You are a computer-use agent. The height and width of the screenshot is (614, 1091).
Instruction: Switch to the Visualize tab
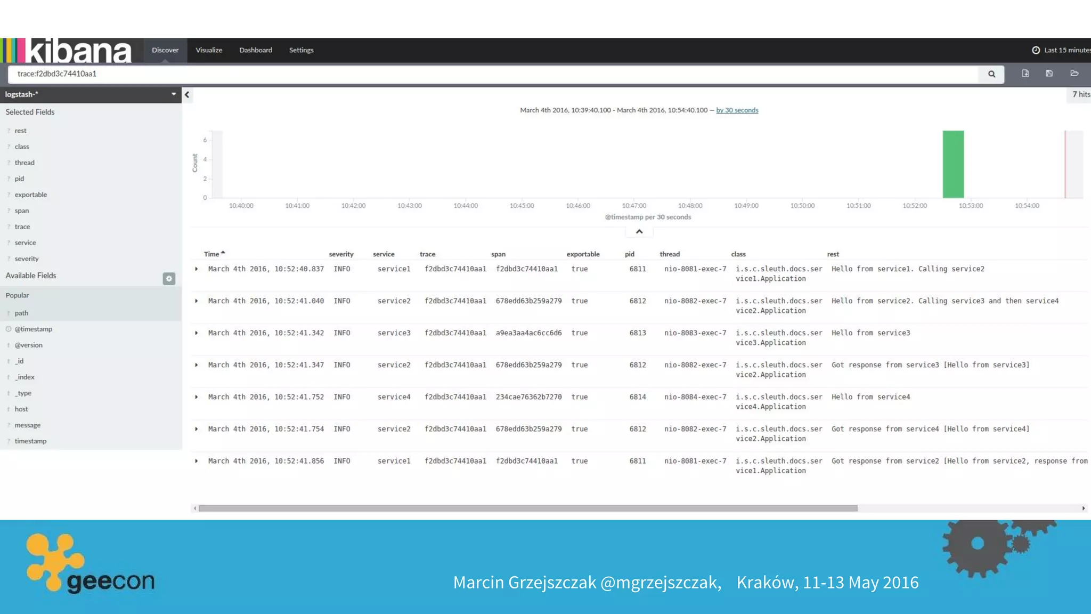pyautogui.click(x=209, y=50)
